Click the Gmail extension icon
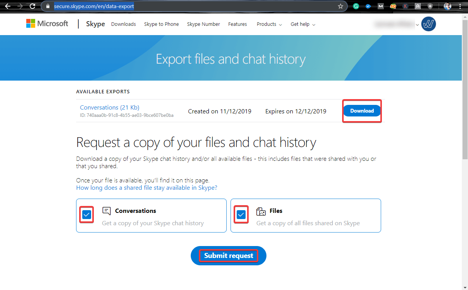This screenshot has height=290, width=468. click(380, 6)
